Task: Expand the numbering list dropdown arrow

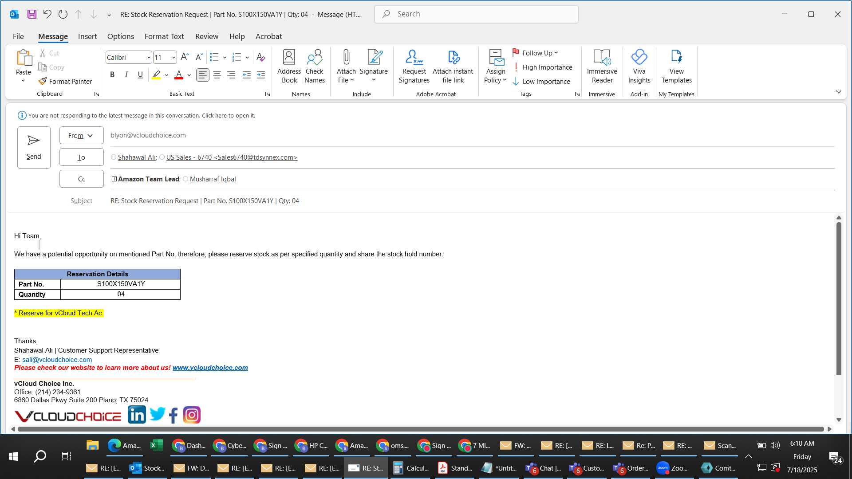Action: click(247, 58)
